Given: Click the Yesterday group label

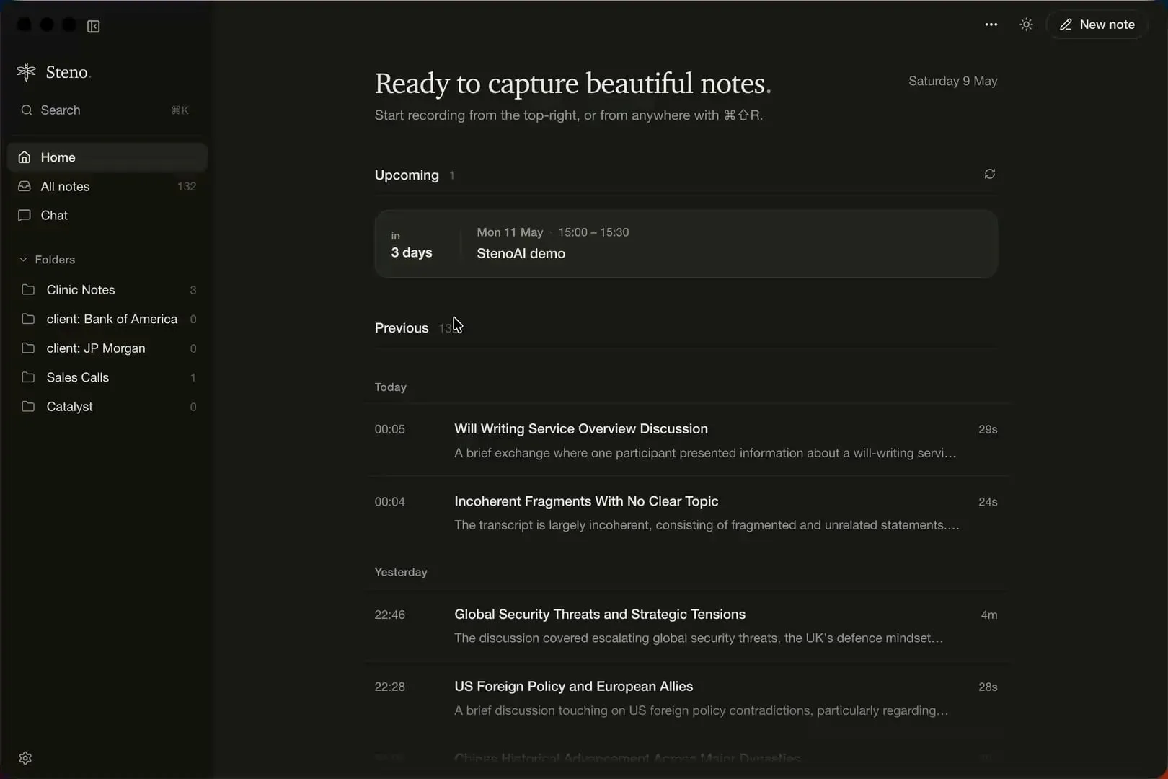Looking at the screenshot, I should (401, 572).
